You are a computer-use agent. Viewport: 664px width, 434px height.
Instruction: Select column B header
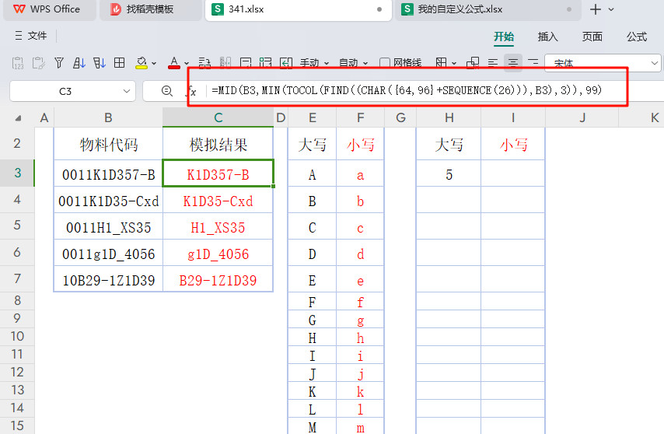[x=108, y=117]
